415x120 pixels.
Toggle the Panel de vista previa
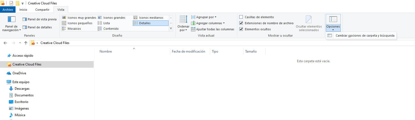(39, 19)
